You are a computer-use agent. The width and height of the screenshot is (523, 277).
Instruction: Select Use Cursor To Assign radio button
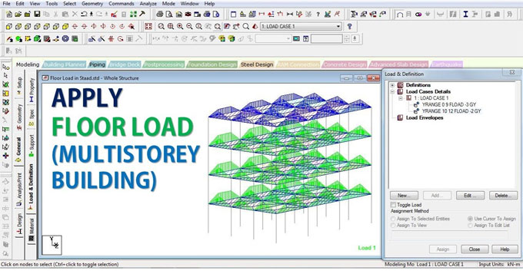click(470, 219)
